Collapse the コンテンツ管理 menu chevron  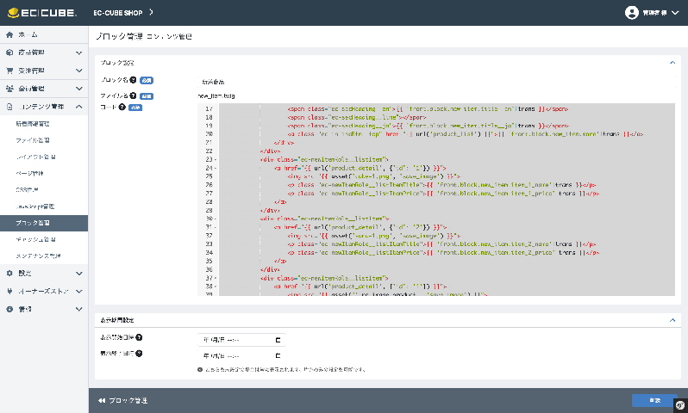click(79, 107)
